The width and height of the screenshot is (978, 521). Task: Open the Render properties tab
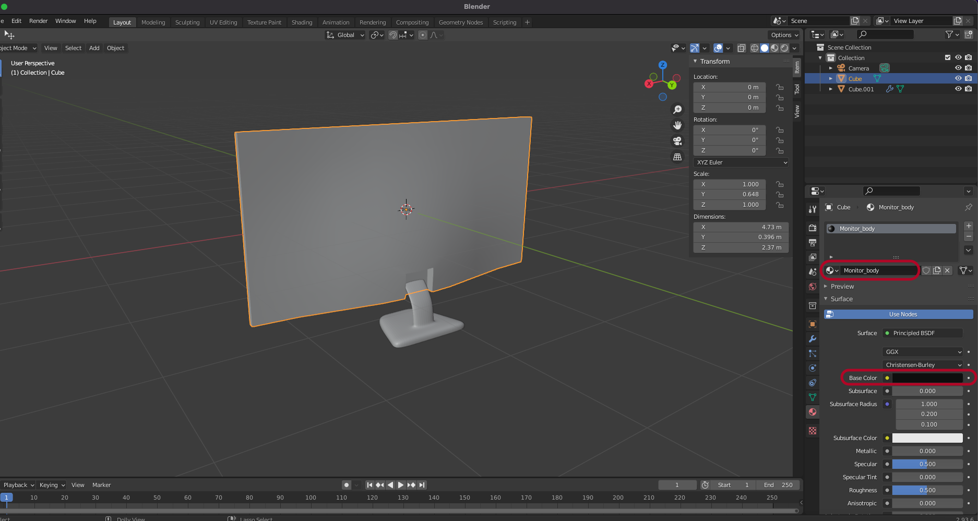tap(813, 228)
